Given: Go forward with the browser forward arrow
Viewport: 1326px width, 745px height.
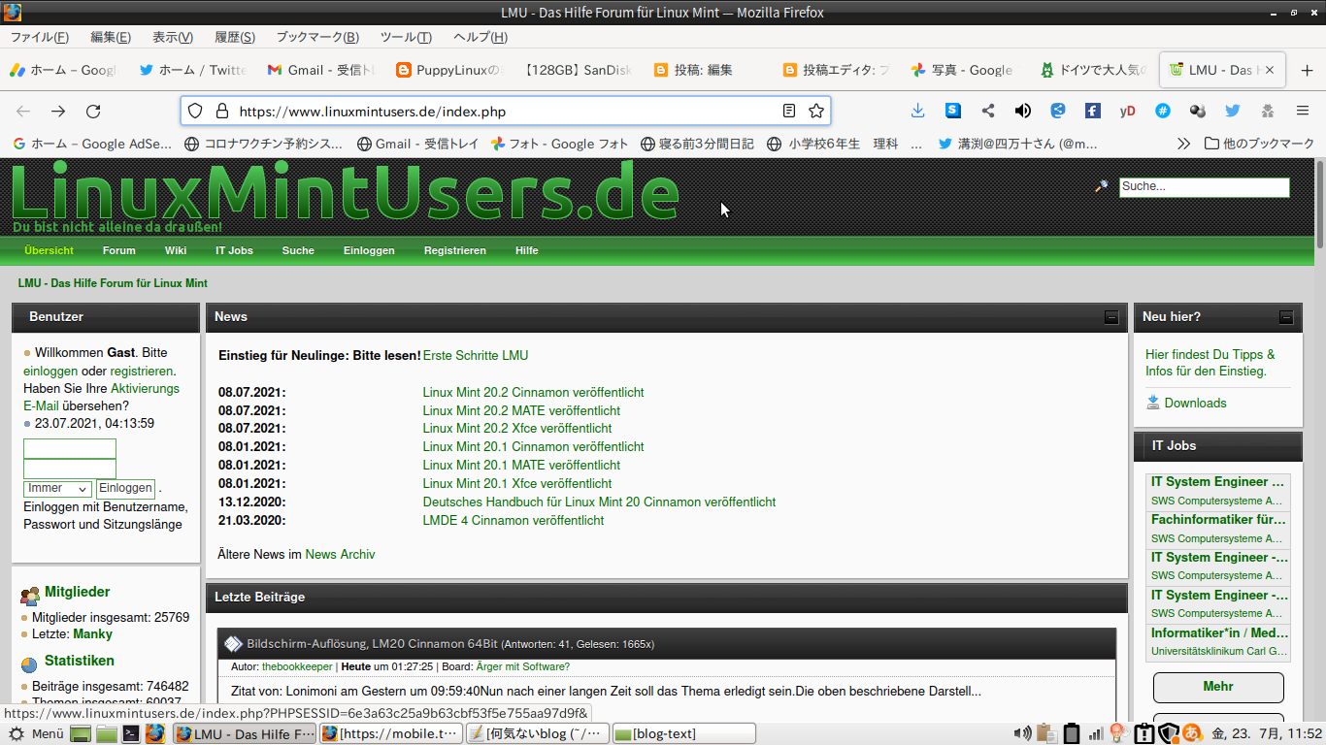Looking at the screenshot, I should point(58,111).
